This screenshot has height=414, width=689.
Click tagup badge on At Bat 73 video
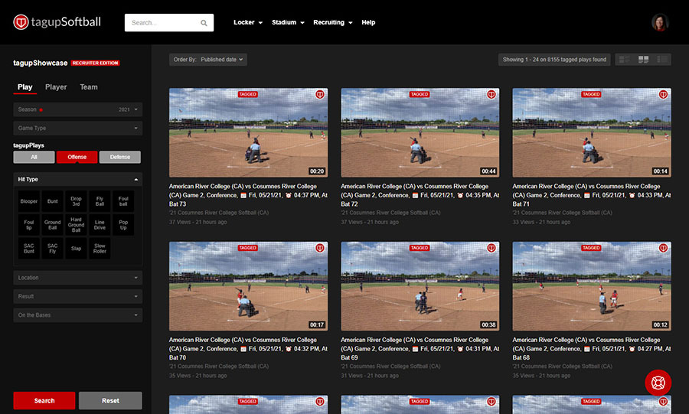pos(320,94)
